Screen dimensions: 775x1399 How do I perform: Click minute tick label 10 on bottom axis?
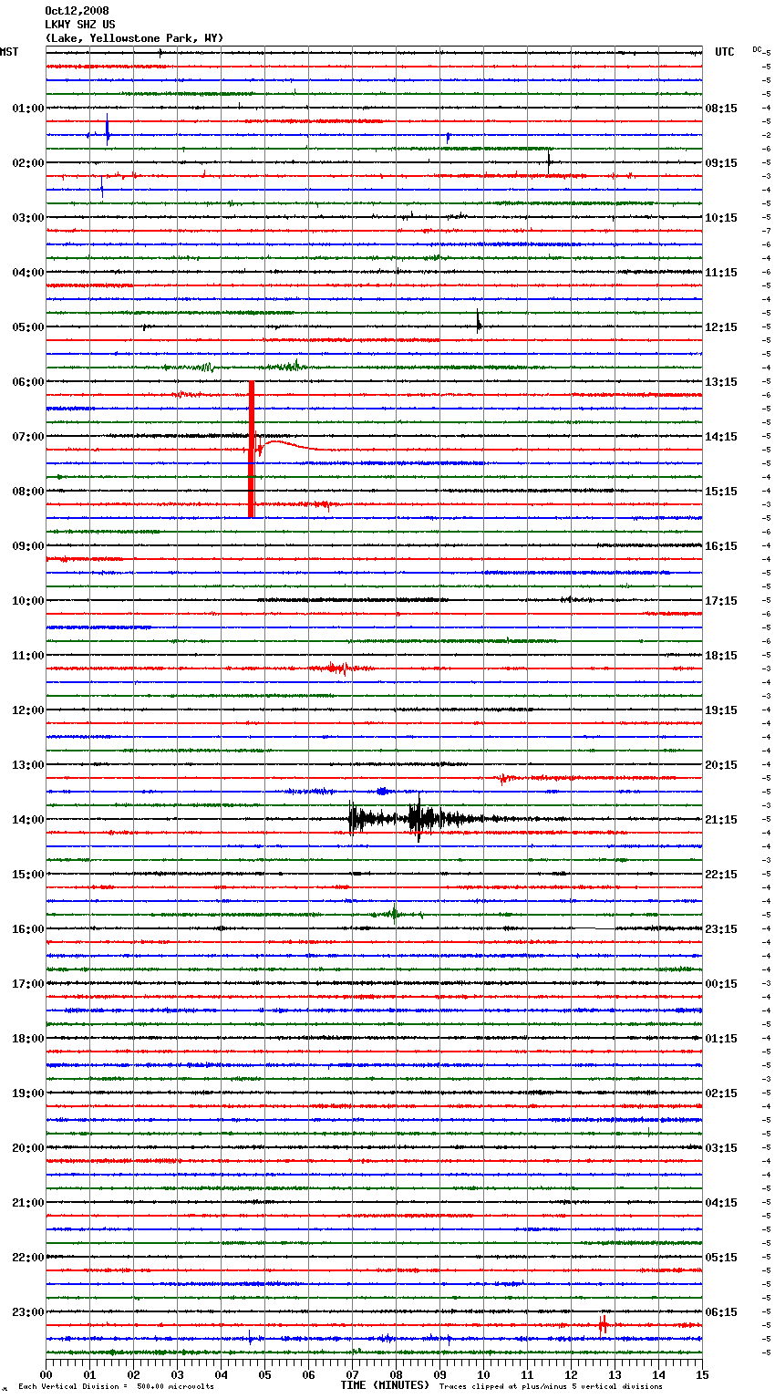[x=483, y=1374]
